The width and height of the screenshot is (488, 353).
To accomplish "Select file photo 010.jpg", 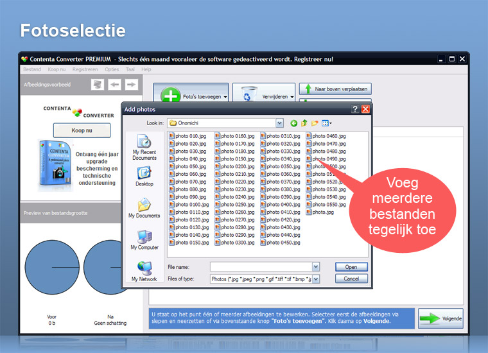I will [187, 136].
